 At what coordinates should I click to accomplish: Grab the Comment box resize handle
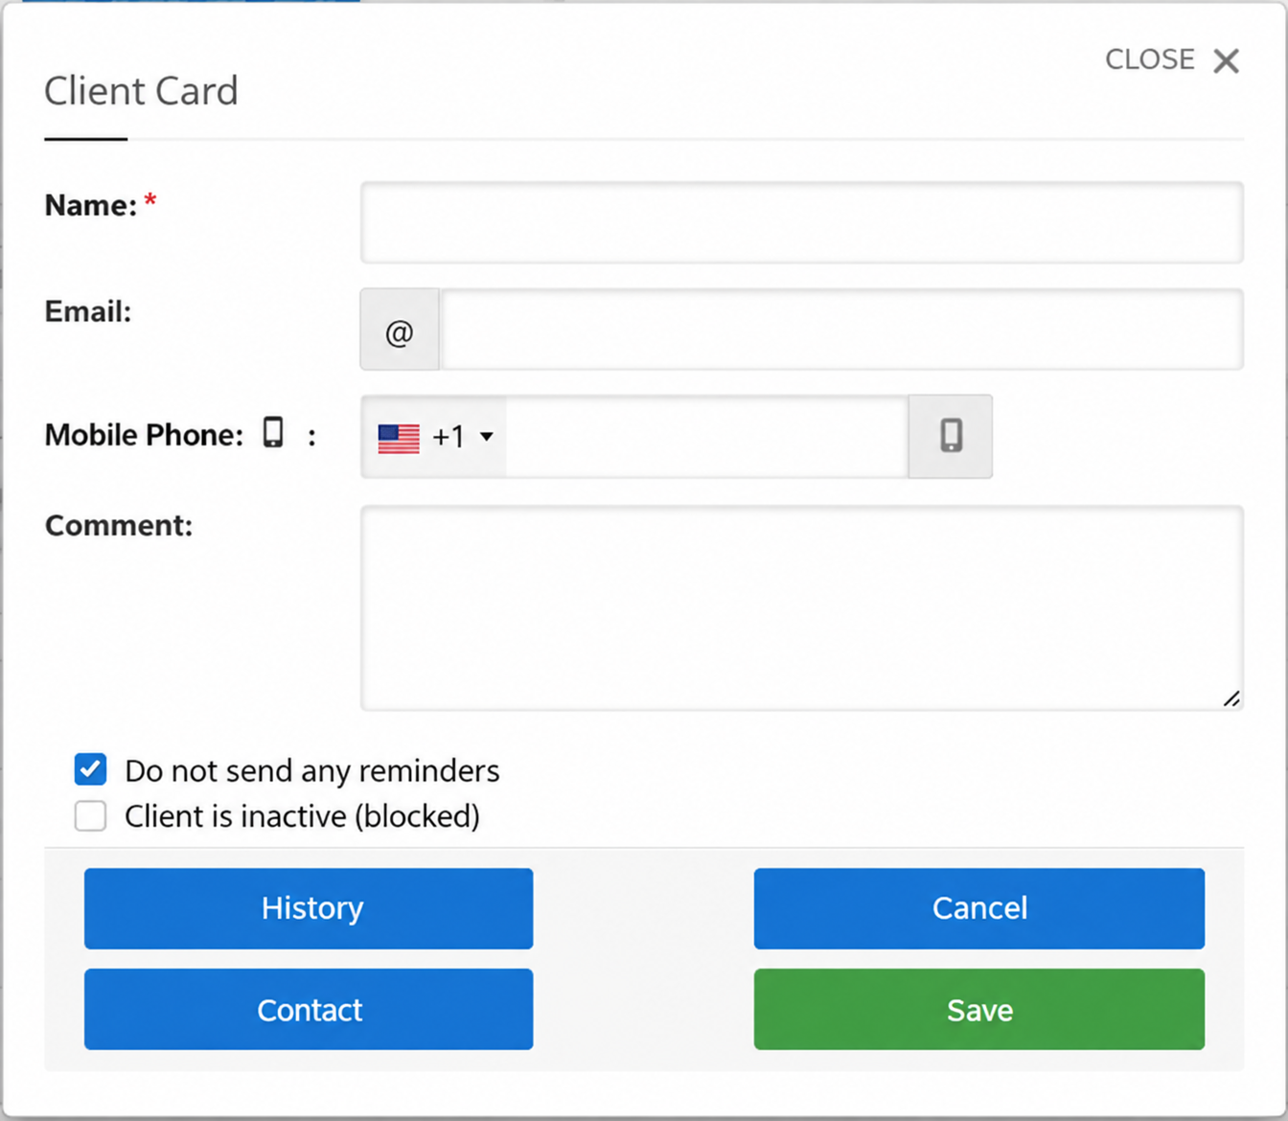click(1231, 699)
